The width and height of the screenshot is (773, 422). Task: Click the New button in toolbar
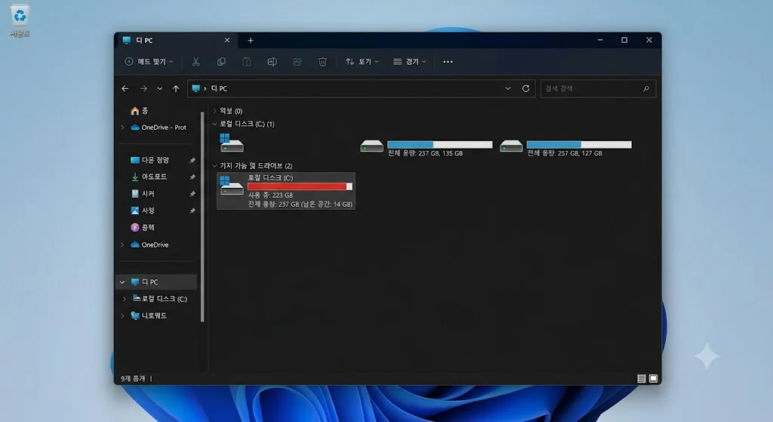[x=149, y=62]
